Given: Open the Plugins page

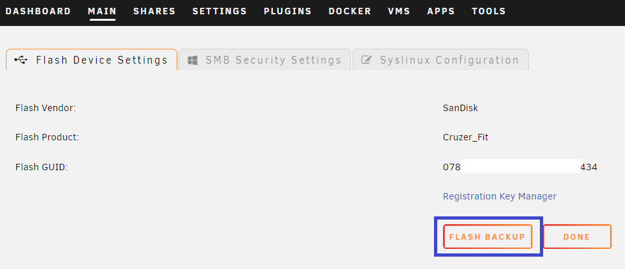Looking at the screenshot, I should click(288, 11).
